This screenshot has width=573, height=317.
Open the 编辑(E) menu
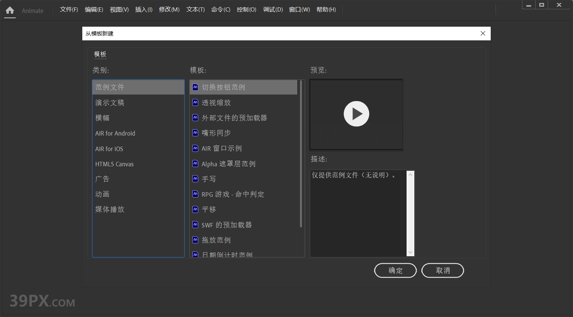[x=94, y=10]
